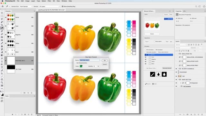Open the File menu
The width and height of the screenshot is (206, 116).
18,1
